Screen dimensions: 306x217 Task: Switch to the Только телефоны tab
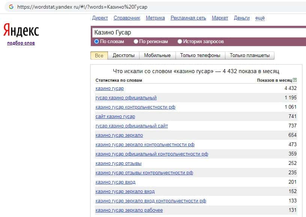click(x=200, y=55)
